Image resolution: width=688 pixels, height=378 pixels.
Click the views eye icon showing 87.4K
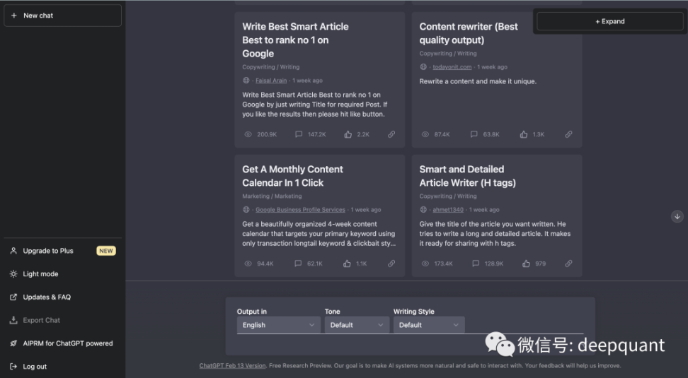point(425,134)
